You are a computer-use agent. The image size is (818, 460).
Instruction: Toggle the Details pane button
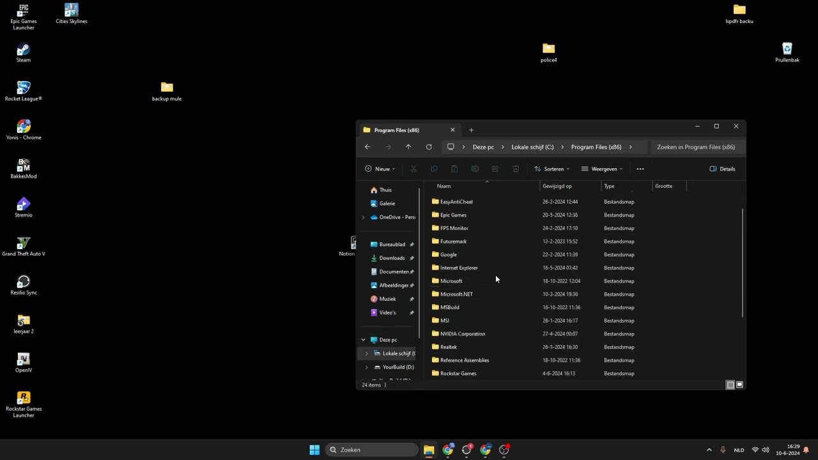pyautogui.click(x=723, y=169)
